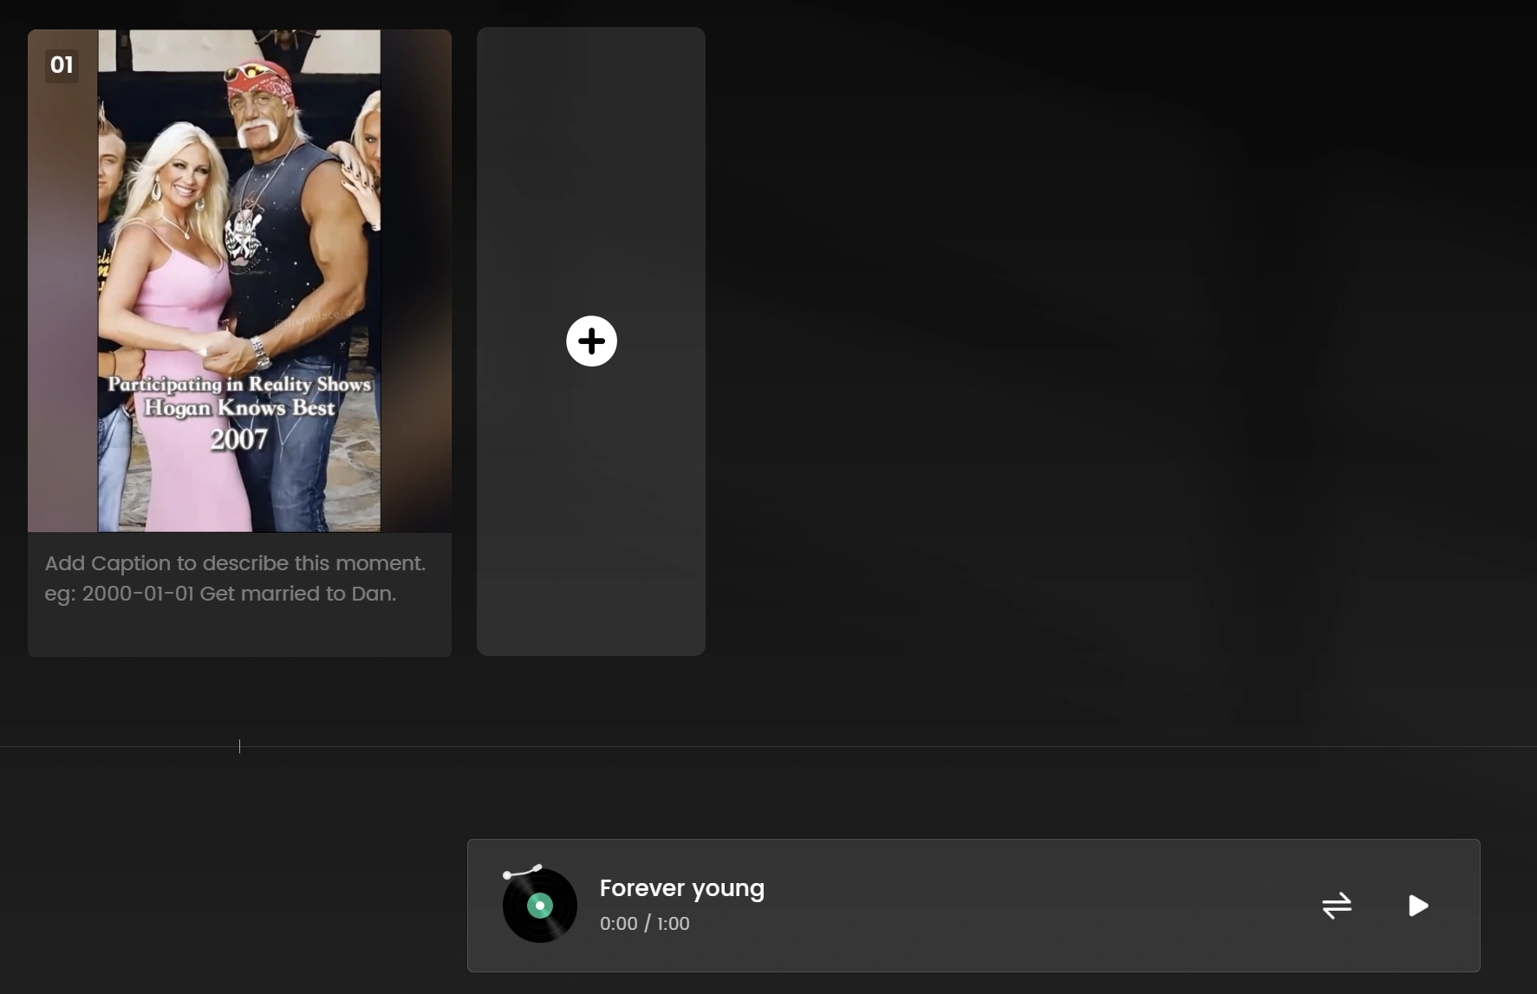The height and width of the screenshot is (994, 1537).
Task: Click the plus icon to add a moment
Action: pos(591,341)
